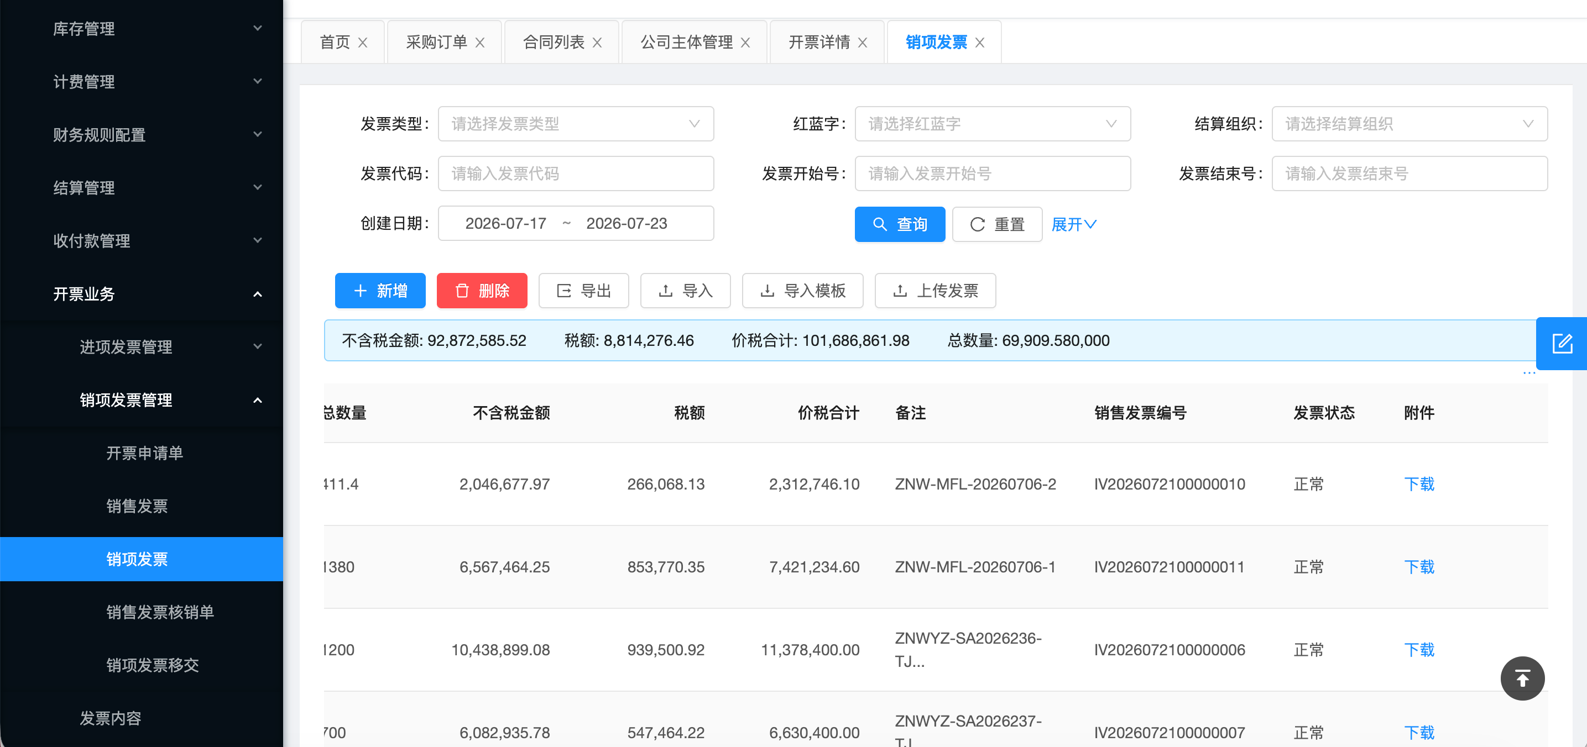Click the 导入 import button

click(x=685, y=291)
